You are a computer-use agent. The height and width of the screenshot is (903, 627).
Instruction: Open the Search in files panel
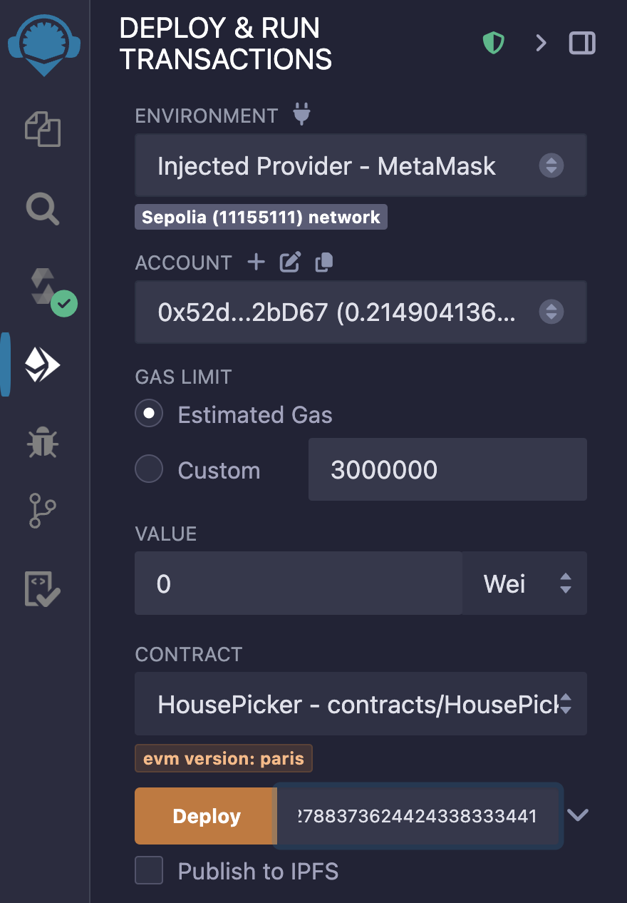[43, 210]
